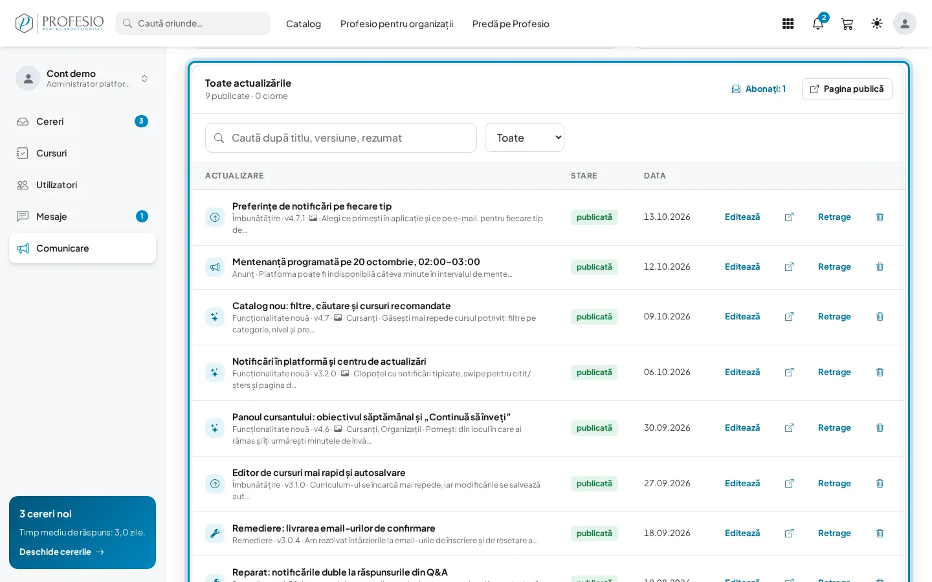Select Comunicare in sidebar
The height and width of the screenshot is (582, 932).
coord(82,248)
